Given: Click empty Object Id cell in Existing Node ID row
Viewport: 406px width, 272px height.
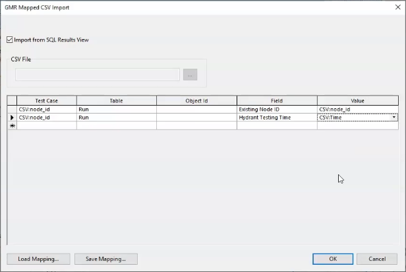Looking at the screenshot, I should click(196, 110).
